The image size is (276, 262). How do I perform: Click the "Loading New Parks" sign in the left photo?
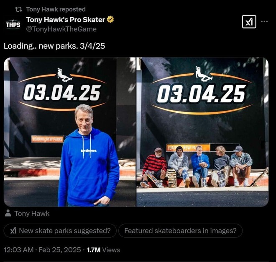pyautogui.click(x=47, y=139)
